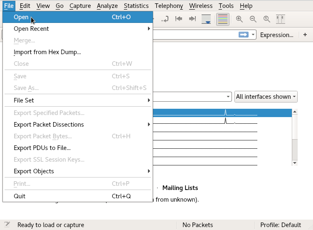Click the Zoom In magnifier icon

pos(239,19)
